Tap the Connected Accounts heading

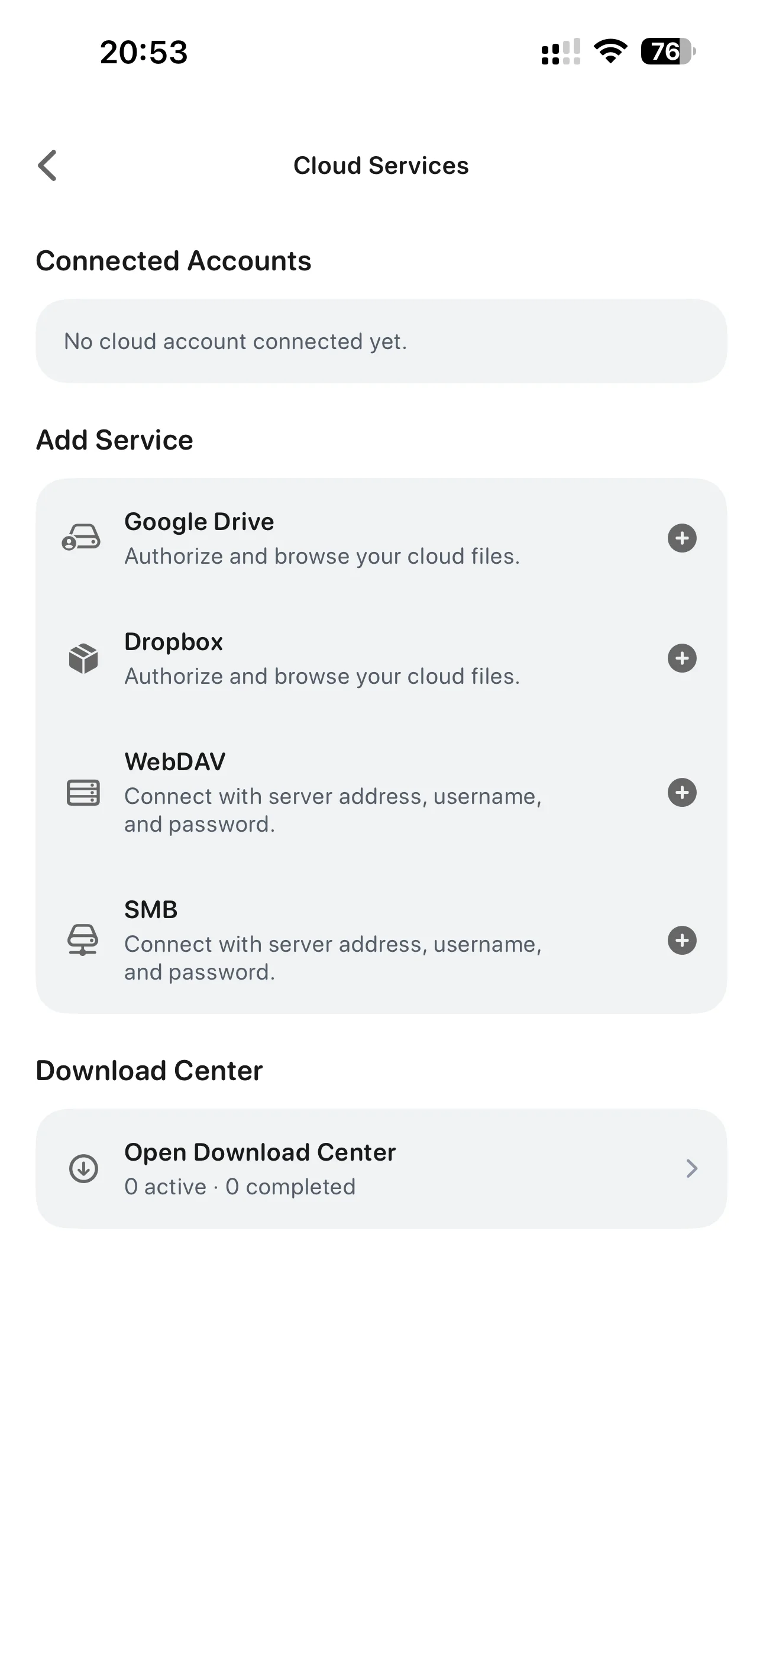point(173,261)
